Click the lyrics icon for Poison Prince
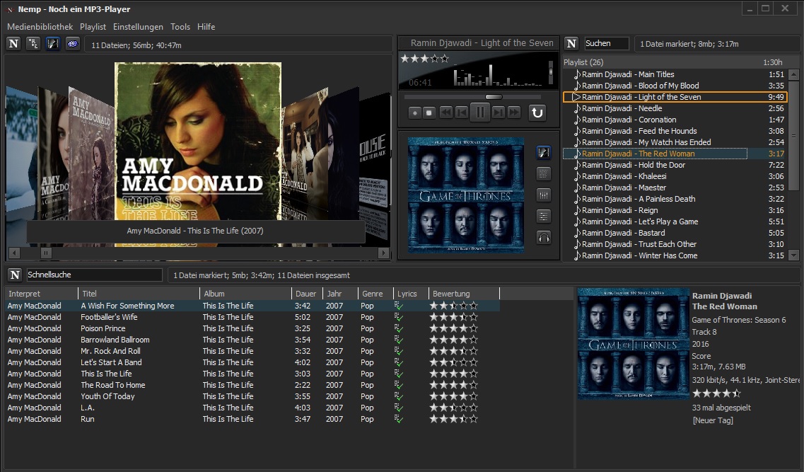The height and width of the screenshot is (472, 804). point(398,329)
